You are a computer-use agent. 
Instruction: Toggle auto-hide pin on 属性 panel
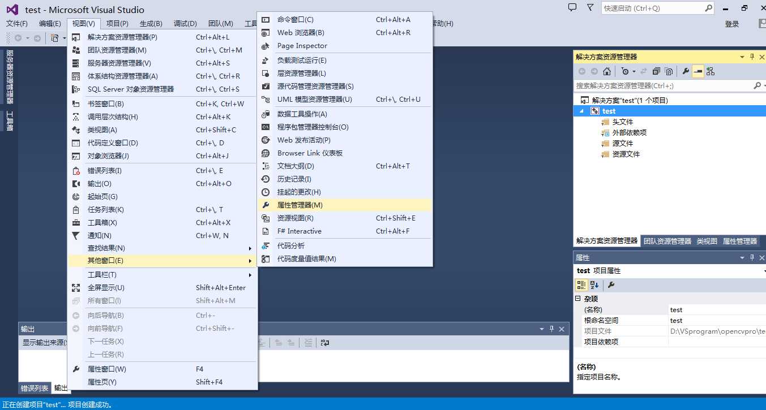(x=752, y=258)
